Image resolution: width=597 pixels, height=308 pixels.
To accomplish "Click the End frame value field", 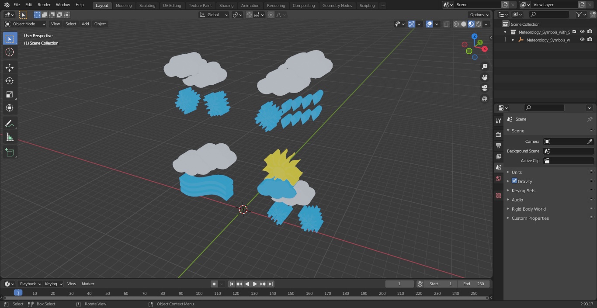I will (x=474, y=284).
